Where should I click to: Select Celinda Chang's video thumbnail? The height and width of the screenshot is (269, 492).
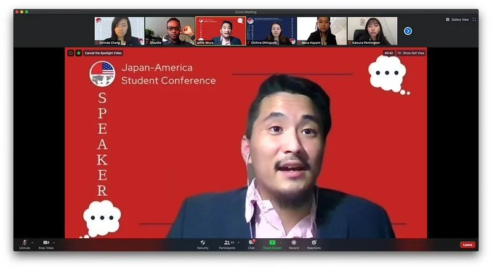(119, 31)
